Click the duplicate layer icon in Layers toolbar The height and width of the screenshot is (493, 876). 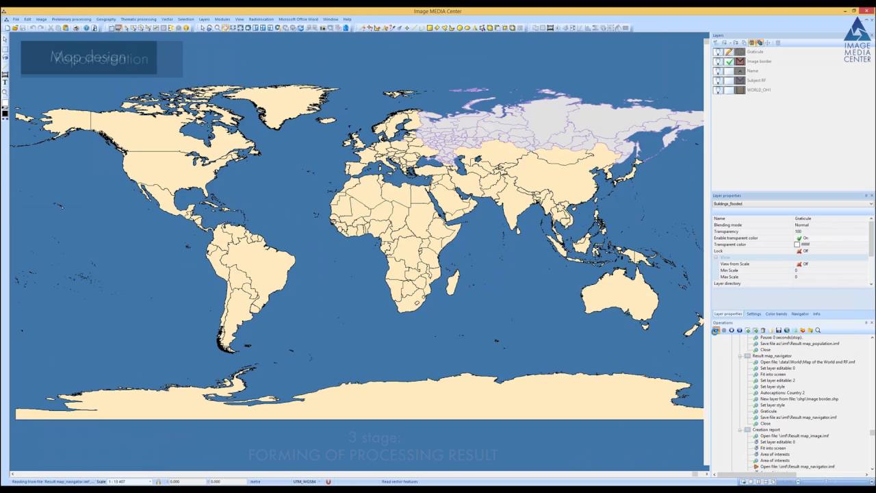[x=744, y=42]
